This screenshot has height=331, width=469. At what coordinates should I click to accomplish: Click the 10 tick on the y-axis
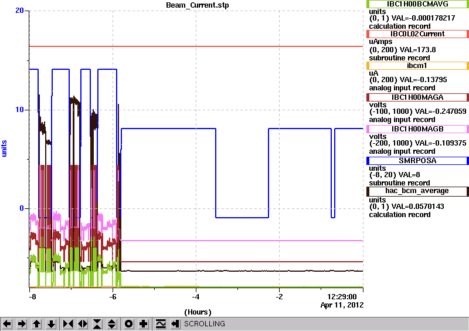point(19,110)
